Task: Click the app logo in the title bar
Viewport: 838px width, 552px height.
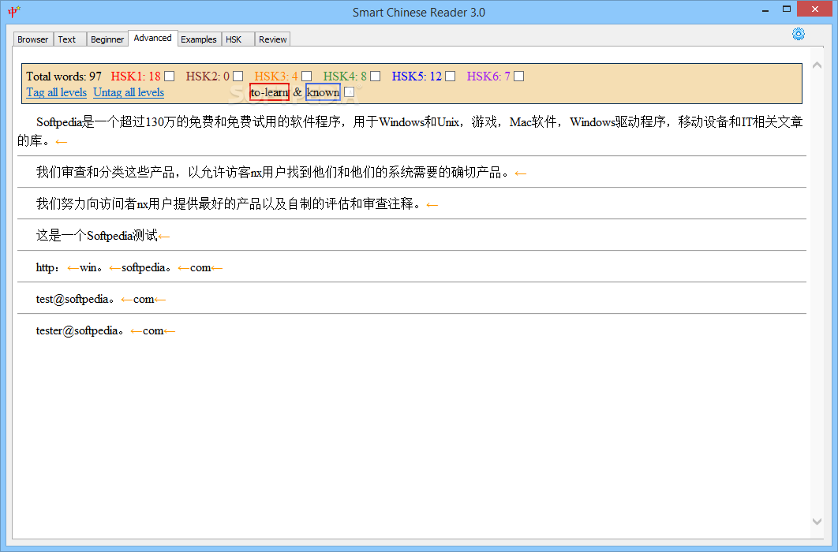Action: pos(14,11)
